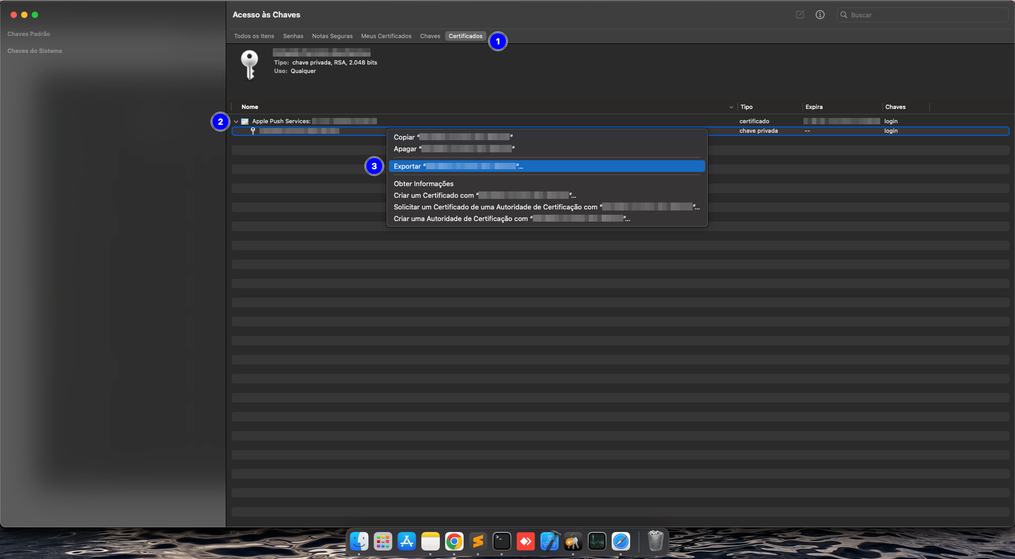Click the 'certificado' type cell
This screenshot has width=1015, height=559.
(x=754, y=122)
